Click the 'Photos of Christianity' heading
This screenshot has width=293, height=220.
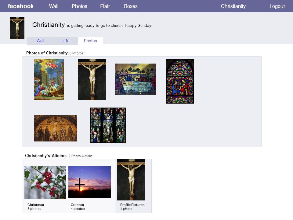click(x=47, y=53)
